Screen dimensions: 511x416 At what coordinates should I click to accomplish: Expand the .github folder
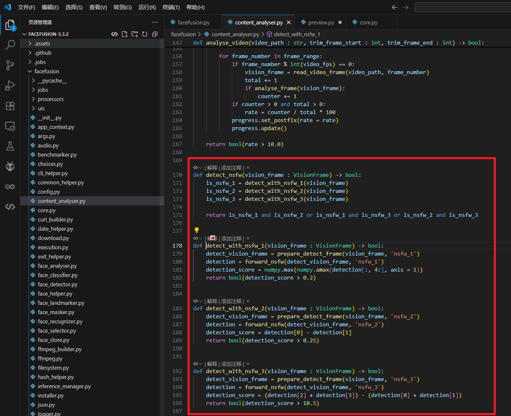(43, 53)
